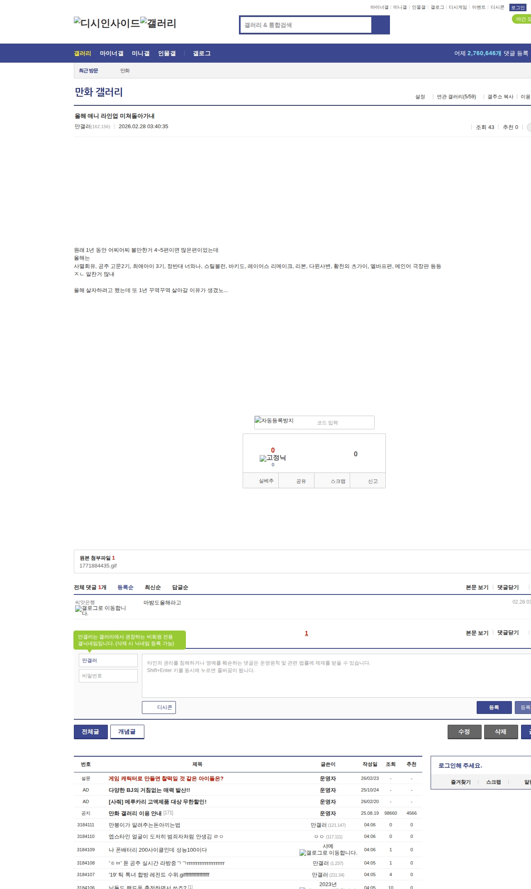Click the 신고 report button
This screenshot has height=889, width=531.
pyautogui.click(x=368, y=481)
